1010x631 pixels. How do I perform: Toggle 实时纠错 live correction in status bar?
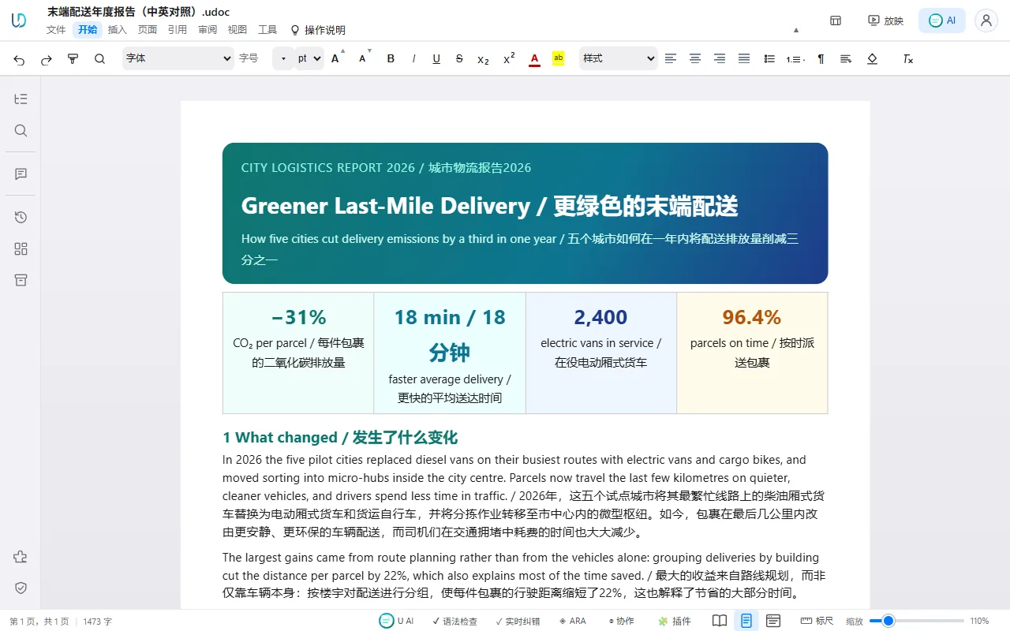(x=518, y=621)
